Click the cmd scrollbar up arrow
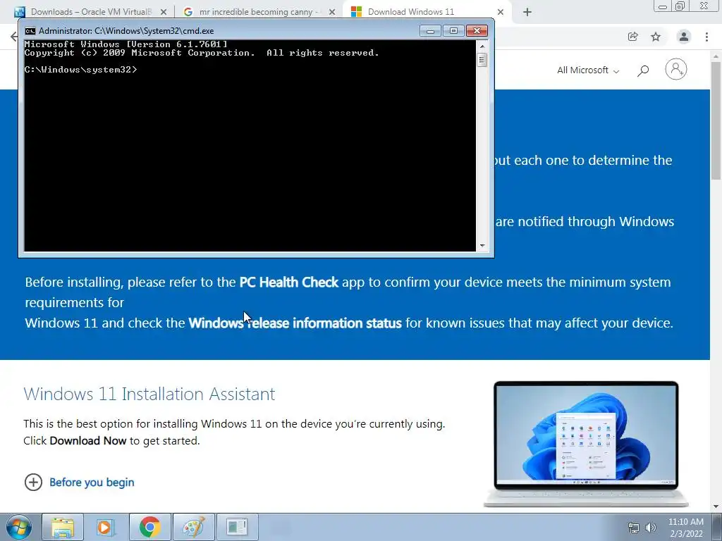The height and width of the screenshot is (541, 722). tap(482, 46)
